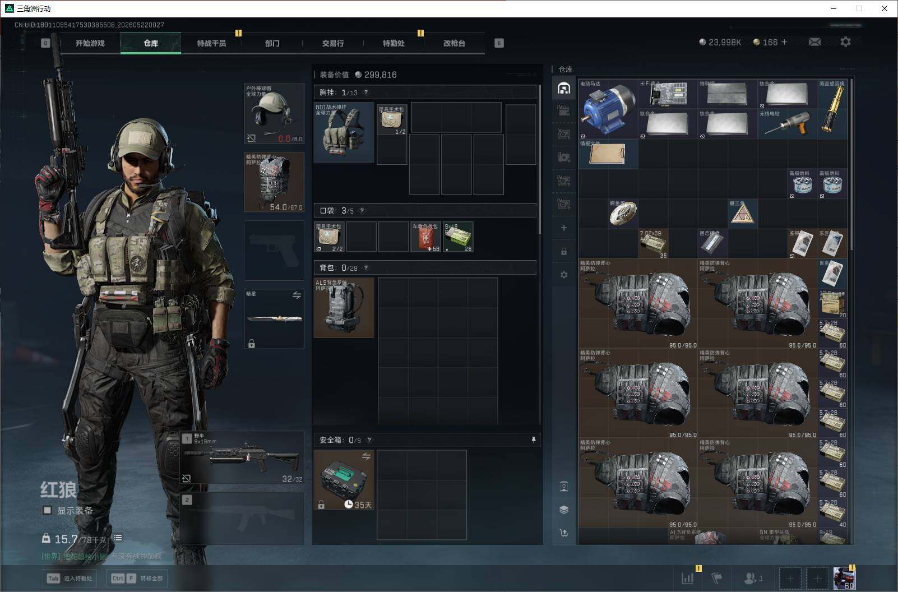Select the 户外棒球帽 helmet slot
This screenshot has width=898, height=592.
coord(274,114)
